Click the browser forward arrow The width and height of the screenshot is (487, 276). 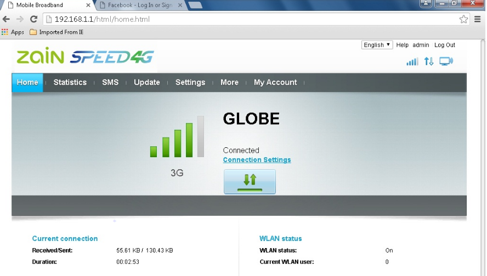(x=20, y=19)
